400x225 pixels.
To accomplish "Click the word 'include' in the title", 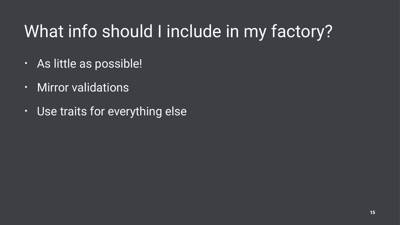I will point(194,31).
